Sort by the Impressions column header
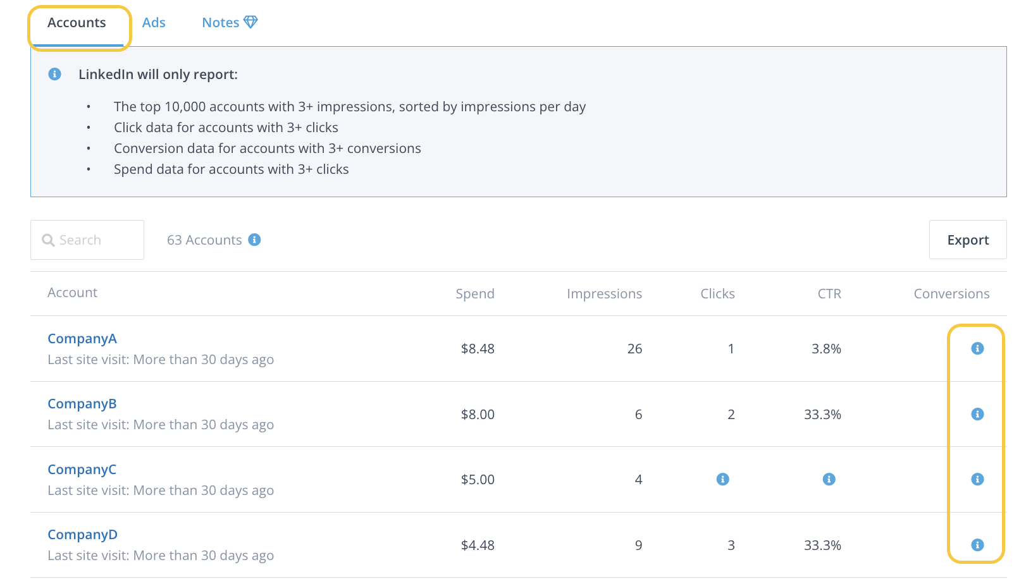This screenshot has width=1026, height=579. [604, 293]
